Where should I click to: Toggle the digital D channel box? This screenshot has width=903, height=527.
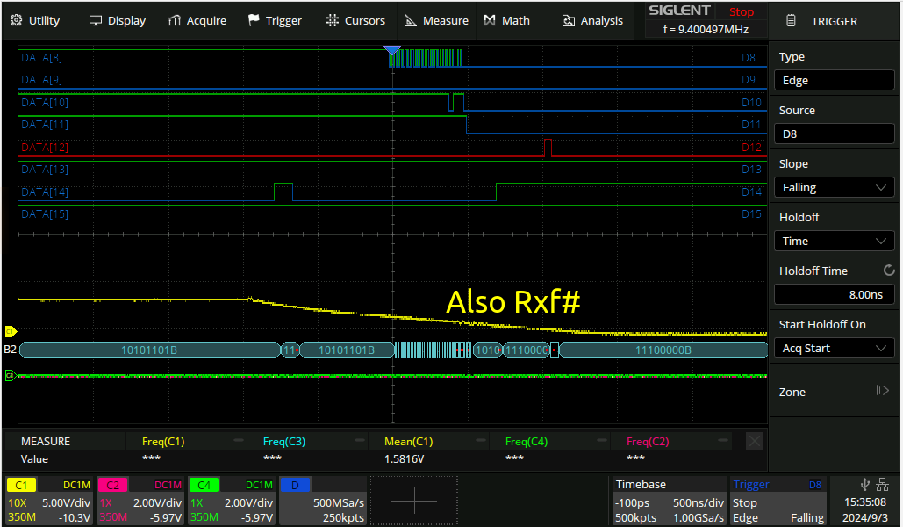pyautogui.click(x=322, y=502)
